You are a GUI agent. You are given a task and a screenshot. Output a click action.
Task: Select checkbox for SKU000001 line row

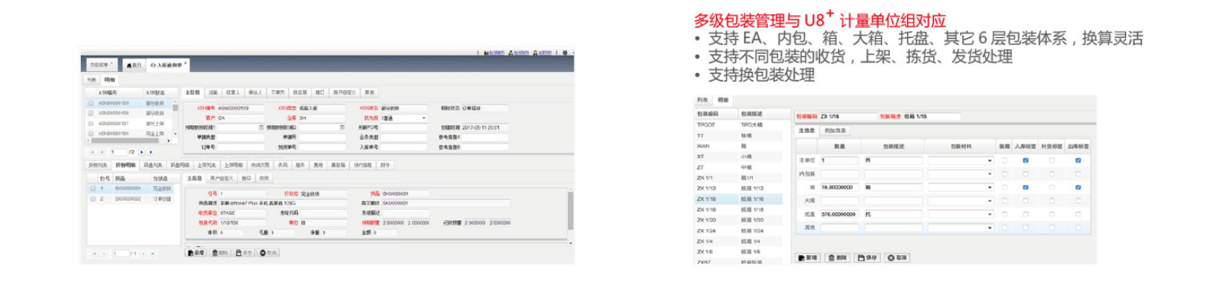pyautogui.click(x=93, y=188)
